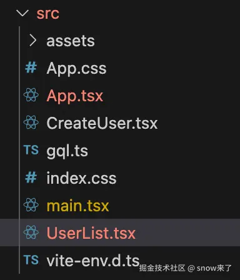This screenshot has width=240, height=280.
Task: Open the App.css file
Action: point(76,69)
